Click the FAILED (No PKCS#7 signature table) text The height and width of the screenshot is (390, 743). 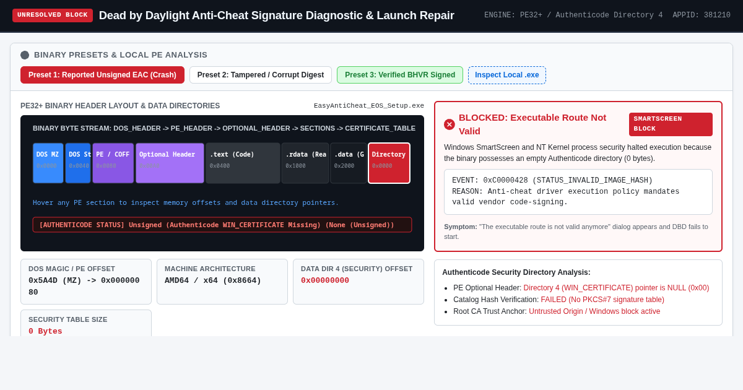[602, 300]
